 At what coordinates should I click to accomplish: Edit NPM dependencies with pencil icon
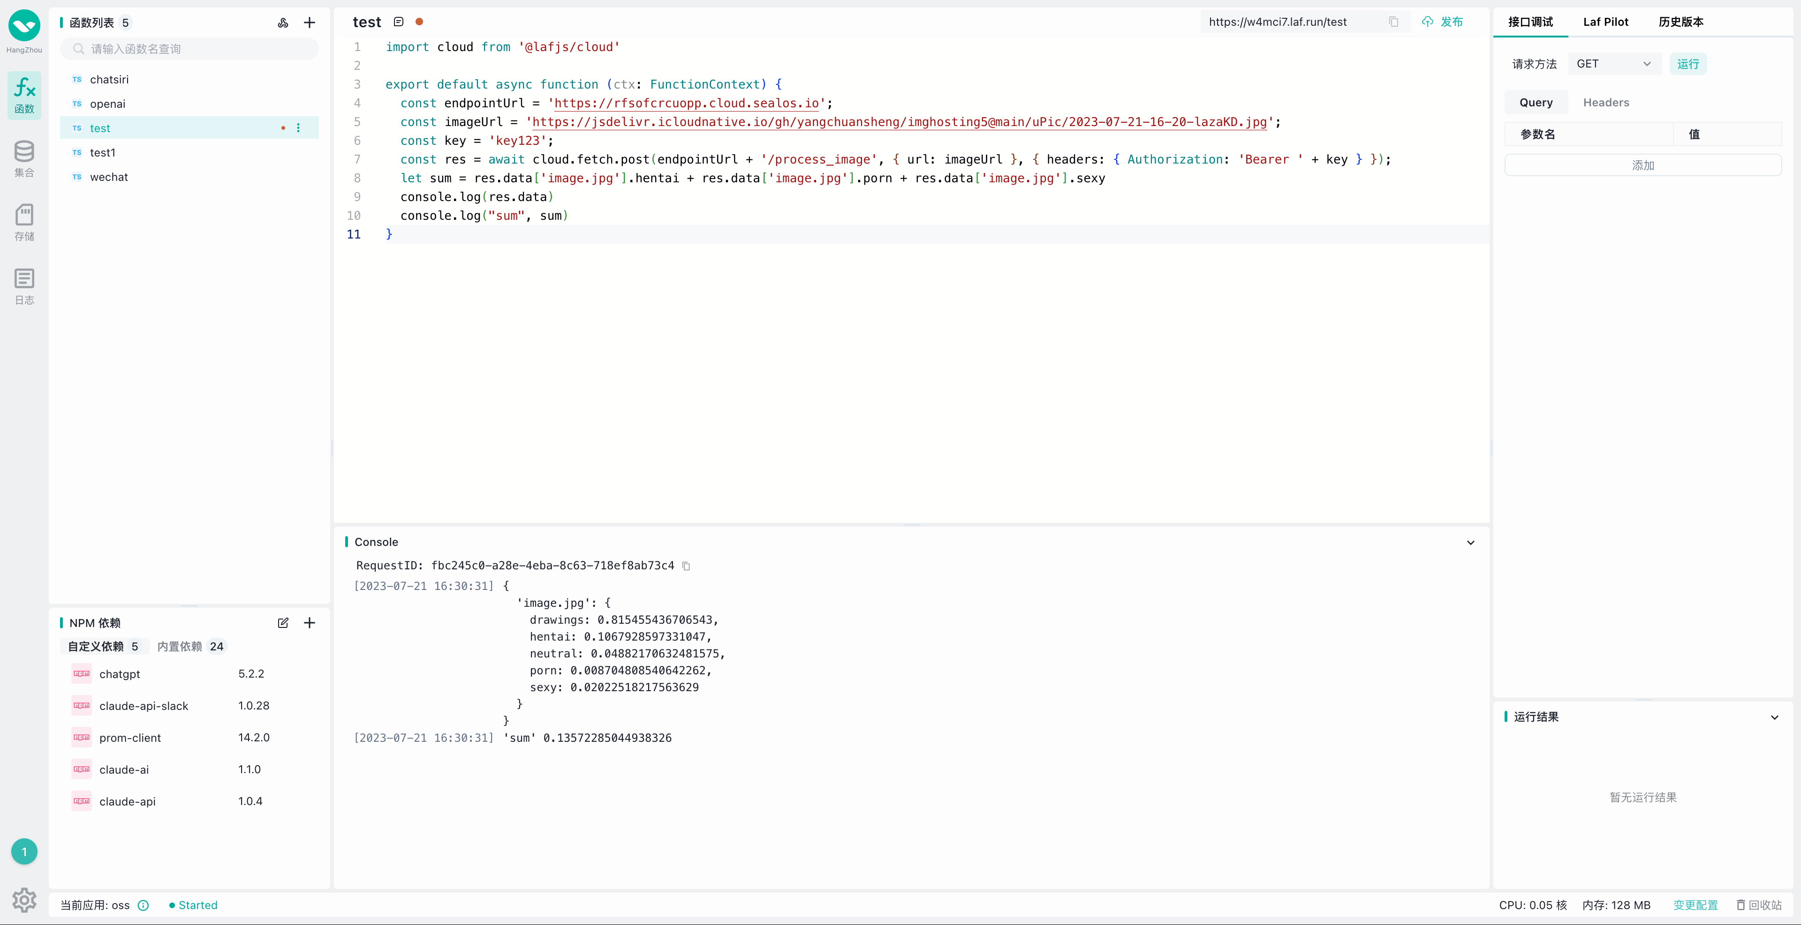[283, 622]
